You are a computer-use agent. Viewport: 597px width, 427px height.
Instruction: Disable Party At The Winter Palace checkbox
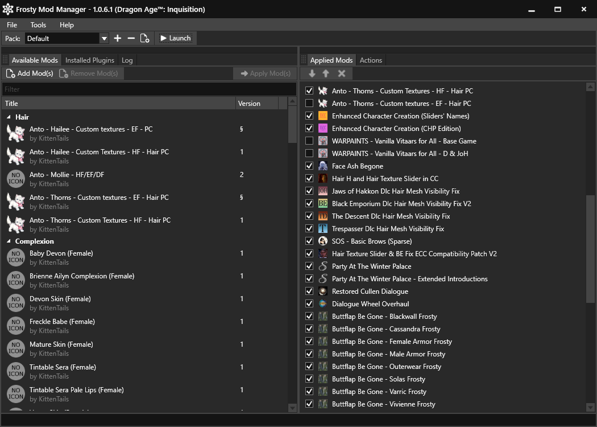click(x=309, y=266)
